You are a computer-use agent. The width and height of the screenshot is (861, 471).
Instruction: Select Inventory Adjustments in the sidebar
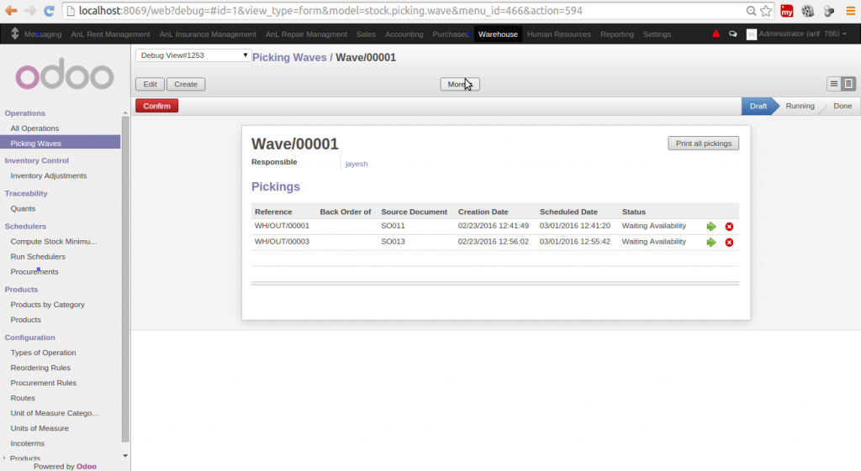click(x=48, y=175)
